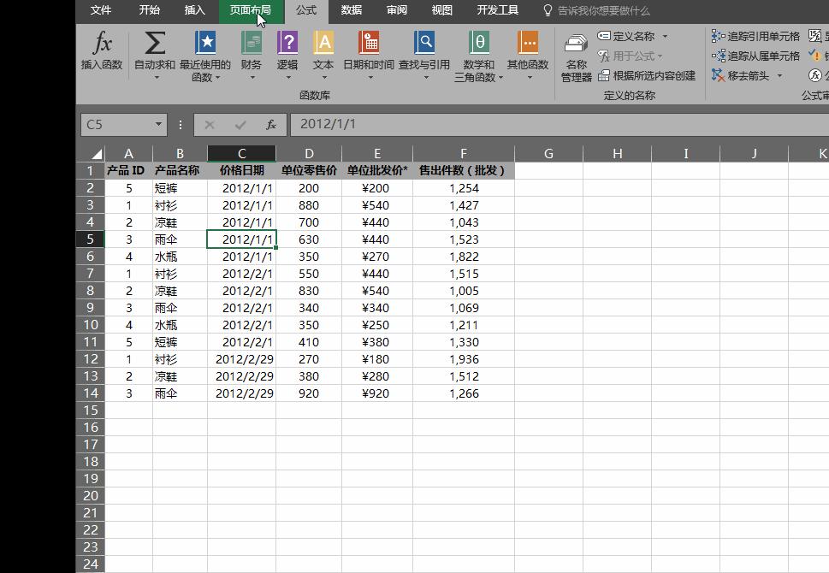The image size is (829, 573).
Task: Click the formula bar fx insert function icon
Action: [270, 125]
